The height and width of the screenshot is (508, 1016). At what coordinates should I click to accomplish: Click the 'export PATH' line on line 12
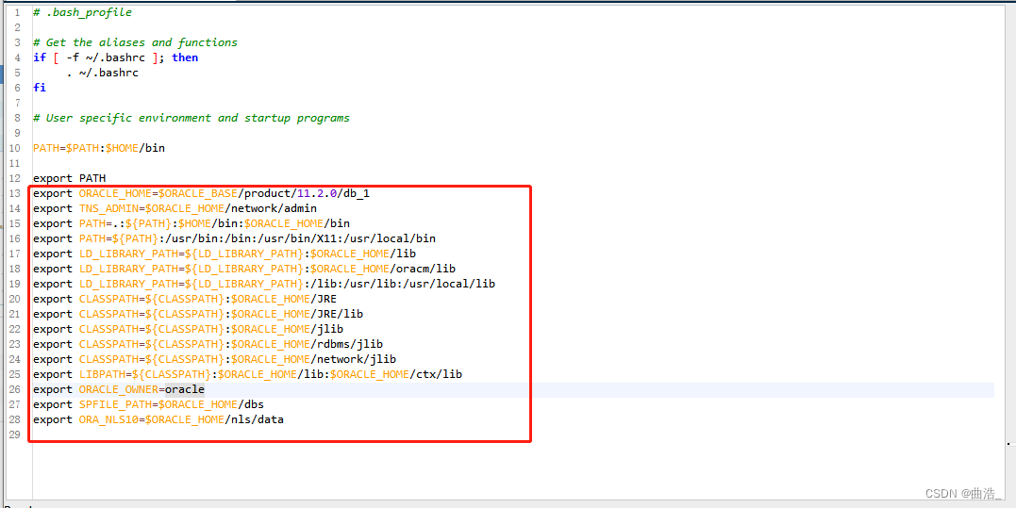69,178
